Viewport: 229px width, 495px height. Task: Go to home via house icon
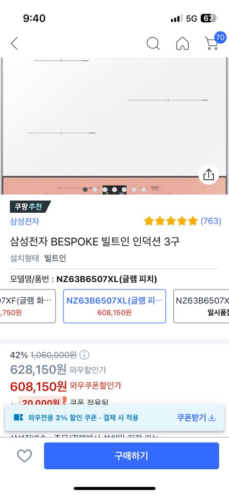[183, 44]
